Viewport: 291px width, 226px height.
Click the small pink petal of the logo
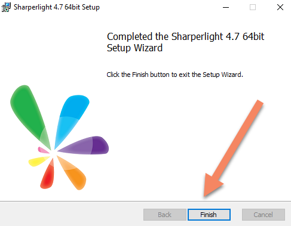[43, 150]
